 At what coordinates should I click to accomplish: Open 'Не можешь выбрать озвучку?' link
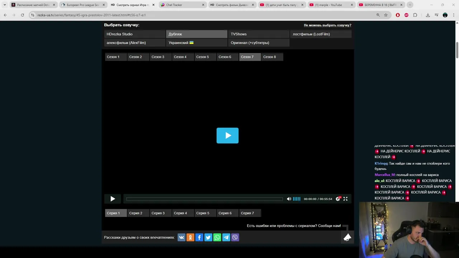click(x=327, y=25)
